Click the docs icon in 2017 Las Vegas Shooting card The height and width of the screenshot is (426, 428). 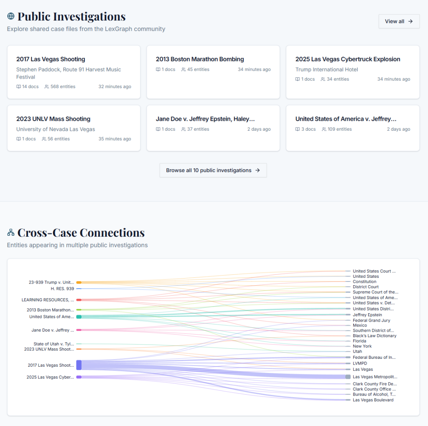19,87
